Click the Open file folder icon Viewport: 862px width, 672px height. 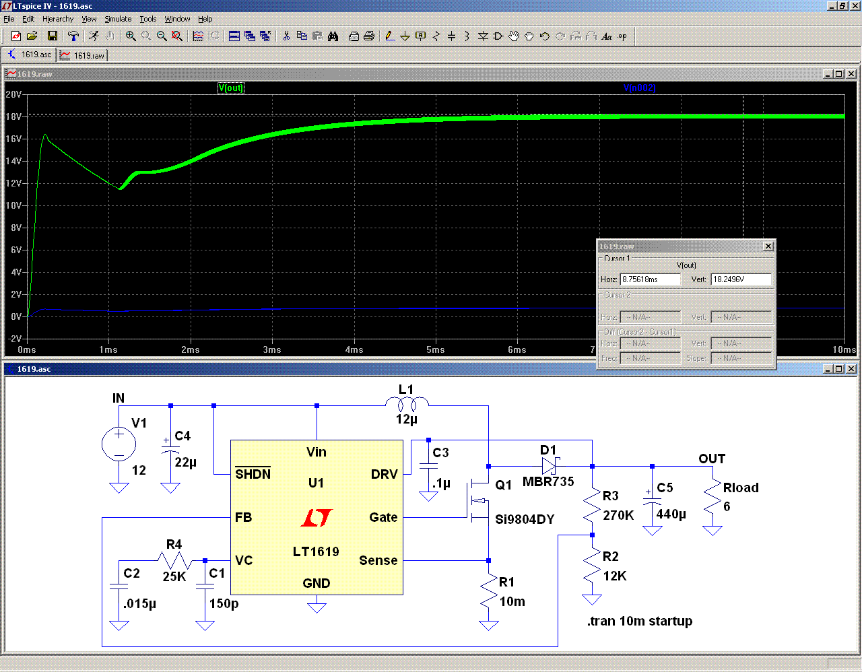[x=32, y=36]
